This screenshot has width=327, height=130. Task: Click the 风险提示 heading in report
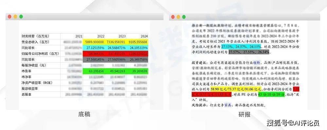(x=199, y=105)
